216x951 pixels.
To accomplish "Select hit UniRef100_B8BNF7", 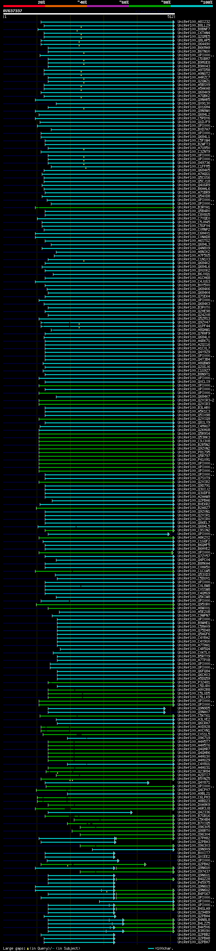I will click(194, 29).
